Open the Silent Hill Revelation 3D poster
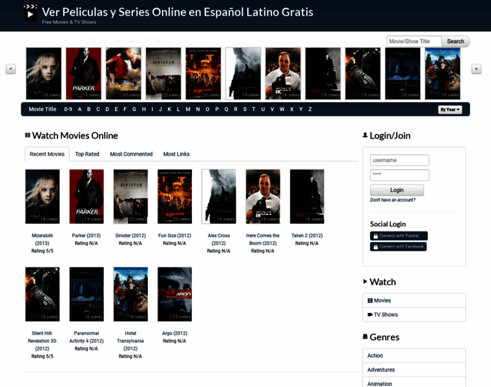Viewport: 491px width, 387px height. pyautogui.click(x=42, y=294)
